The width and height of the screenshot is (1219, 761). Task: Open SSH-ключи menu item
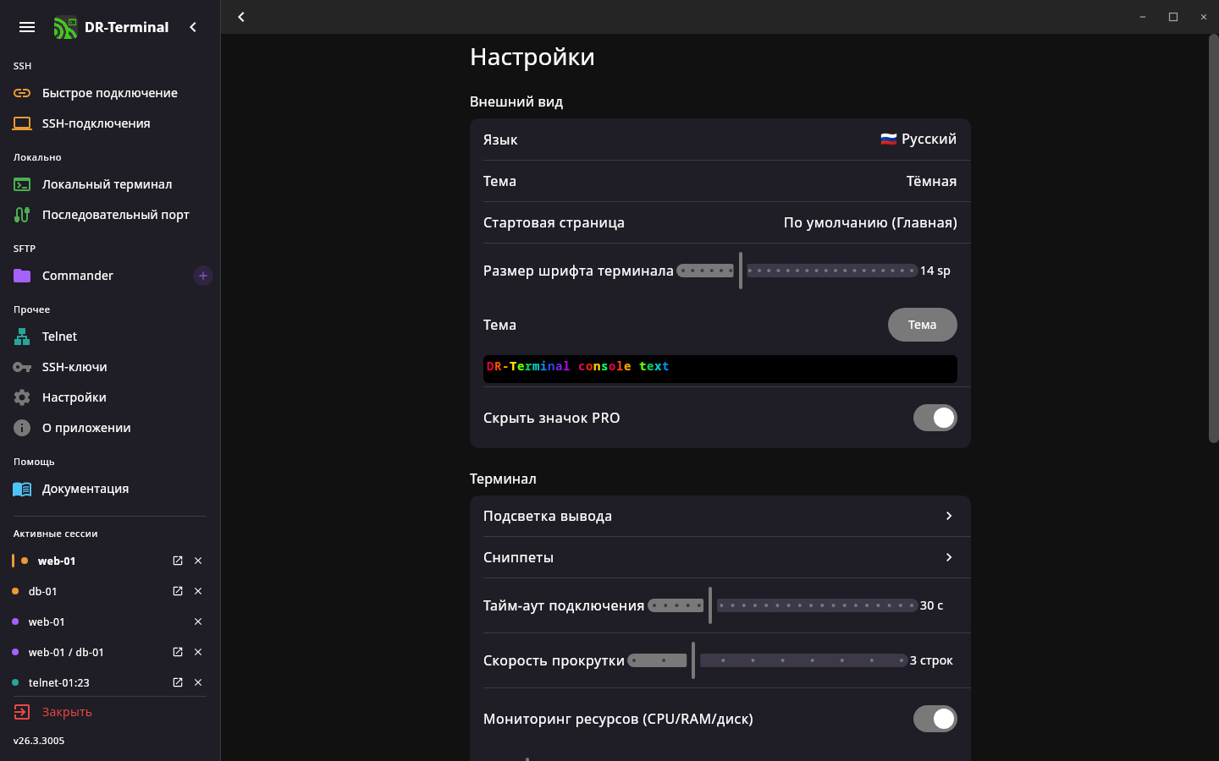(x=110, y=367)
